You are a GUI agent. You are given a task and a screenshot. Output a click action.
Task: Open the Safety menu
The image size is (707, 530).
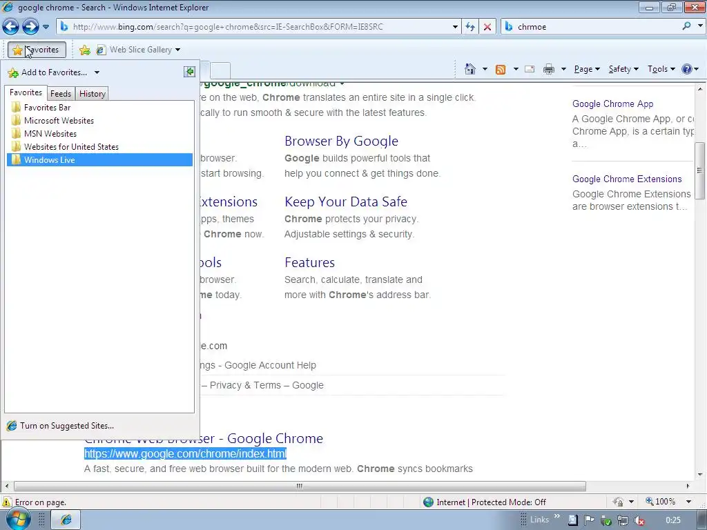click(623, 69)
